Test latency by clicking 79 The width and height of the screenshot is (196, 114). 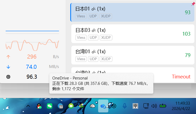pyautogui.click(x=188, y=55)
